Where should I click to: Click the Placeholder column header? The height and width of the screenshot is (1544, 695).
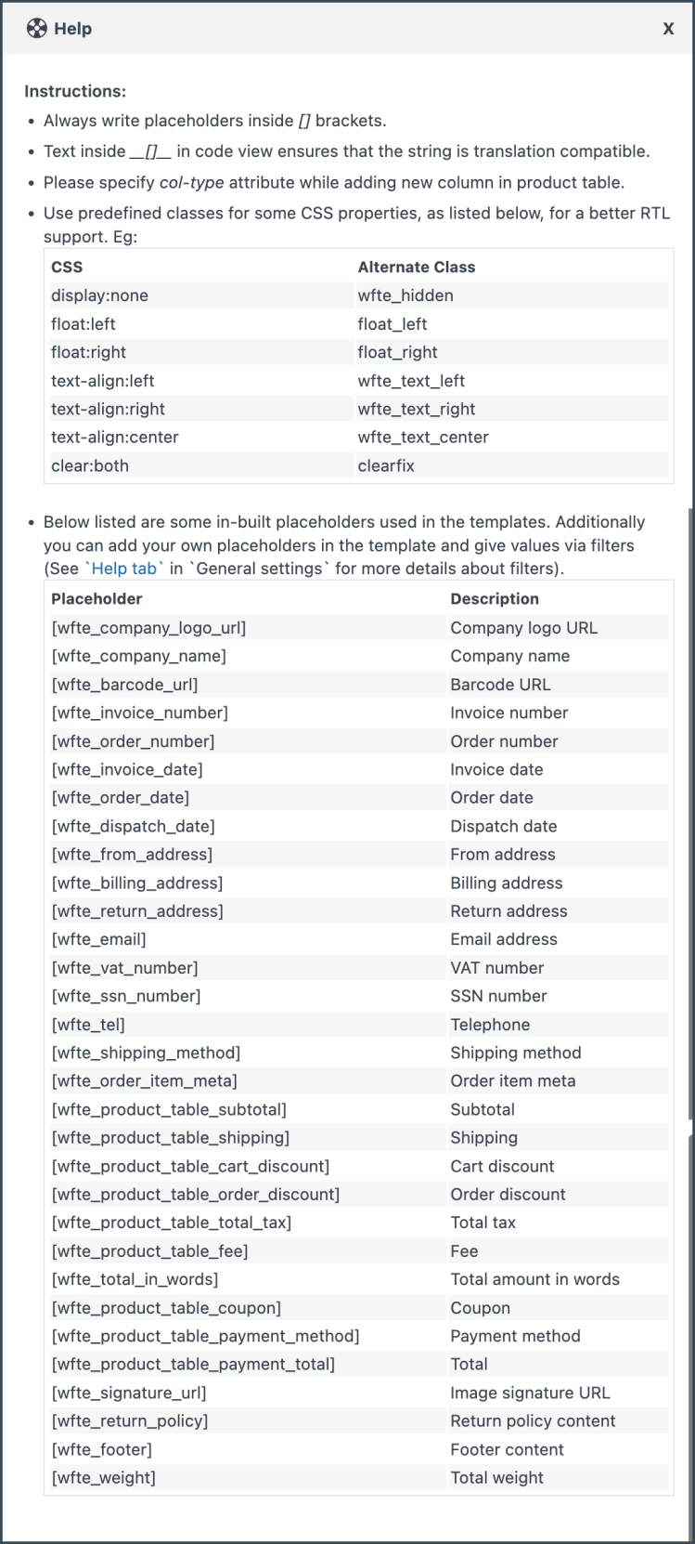pyautogui.click(x=97, y=599)
